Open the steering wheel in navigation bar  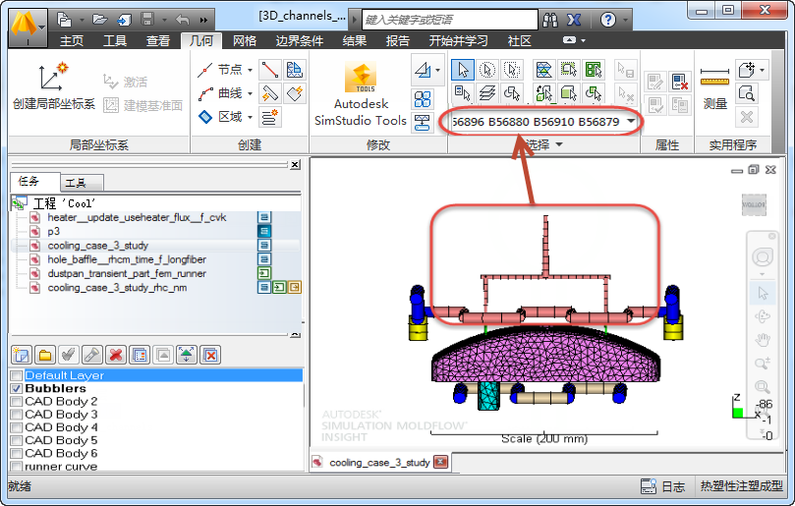(x=762, y=257)
